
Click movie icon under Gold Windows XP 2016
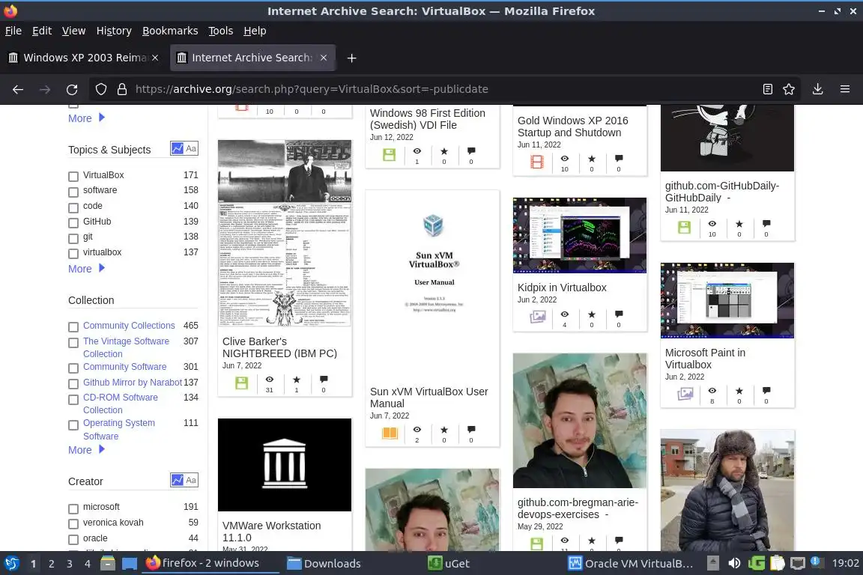point(536,162)
